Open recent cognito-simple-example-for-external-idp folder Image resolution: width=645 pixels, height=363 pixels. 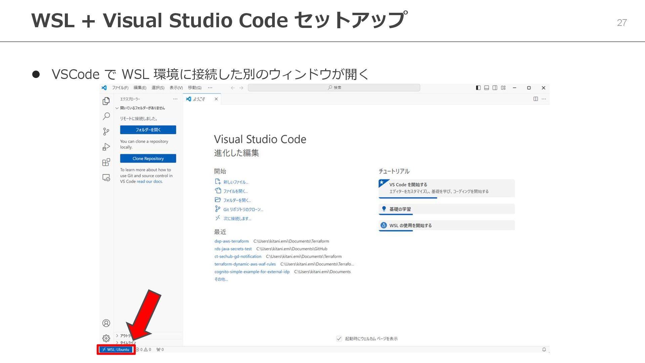252,272
